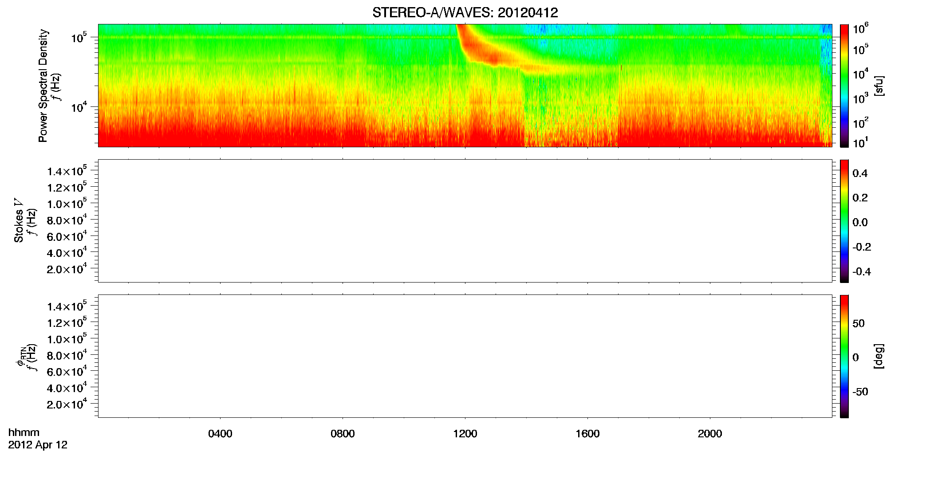Click the 10^6 label on sfu colorbar
Image resolution: width=930 pixels, height=479 pixels.
[x=860, y=29]
